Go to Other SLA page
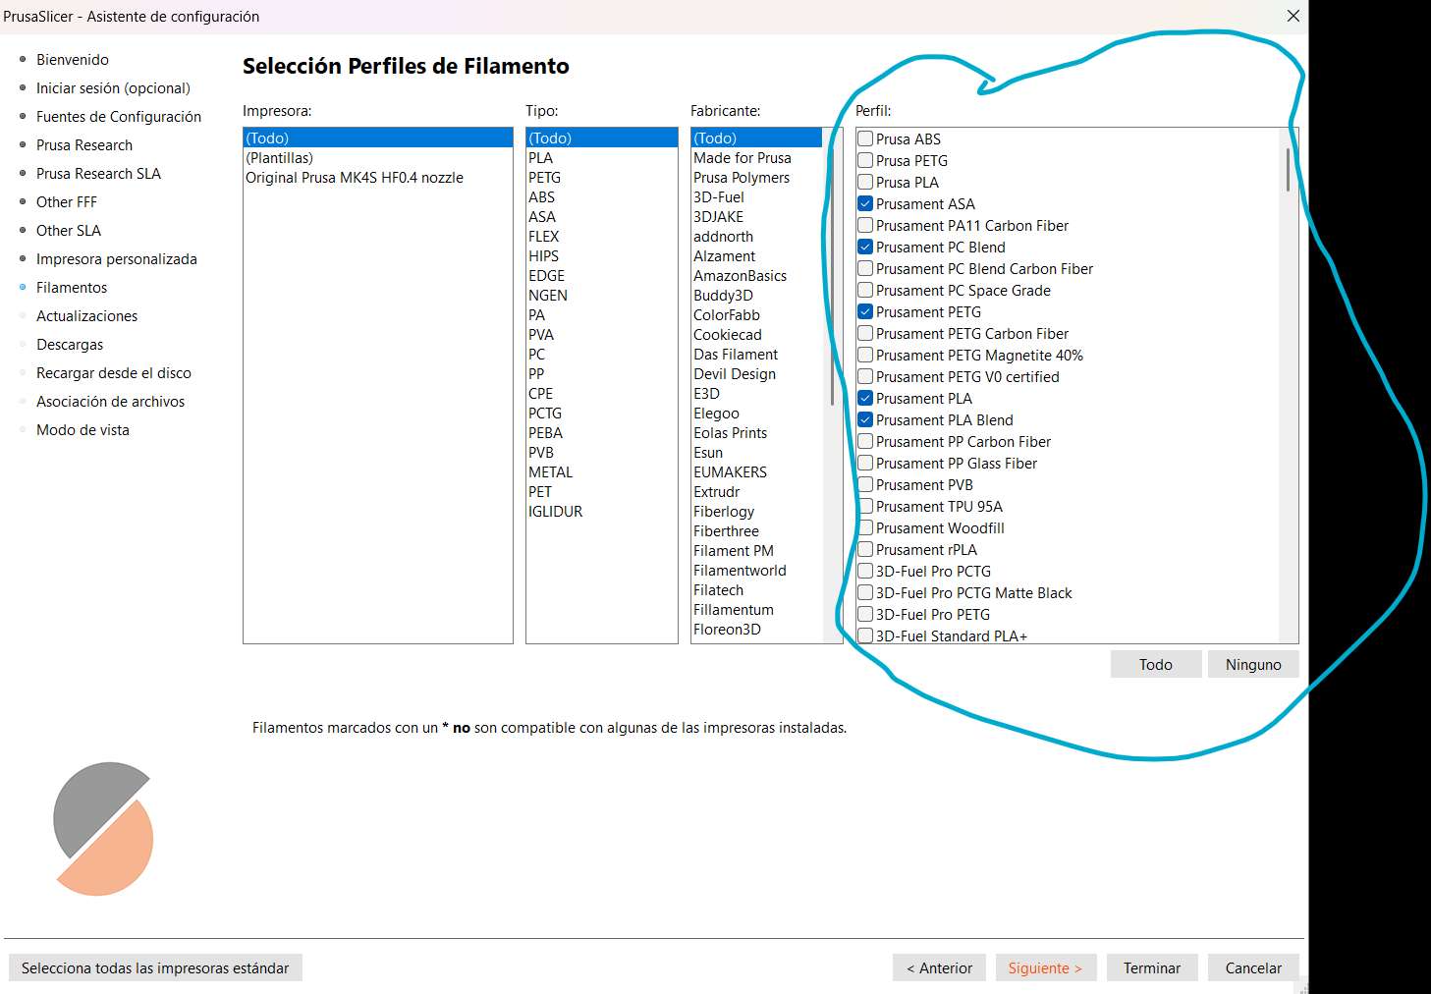Image resolution: width=1431 pixels, height=994 pixels. 69,231
